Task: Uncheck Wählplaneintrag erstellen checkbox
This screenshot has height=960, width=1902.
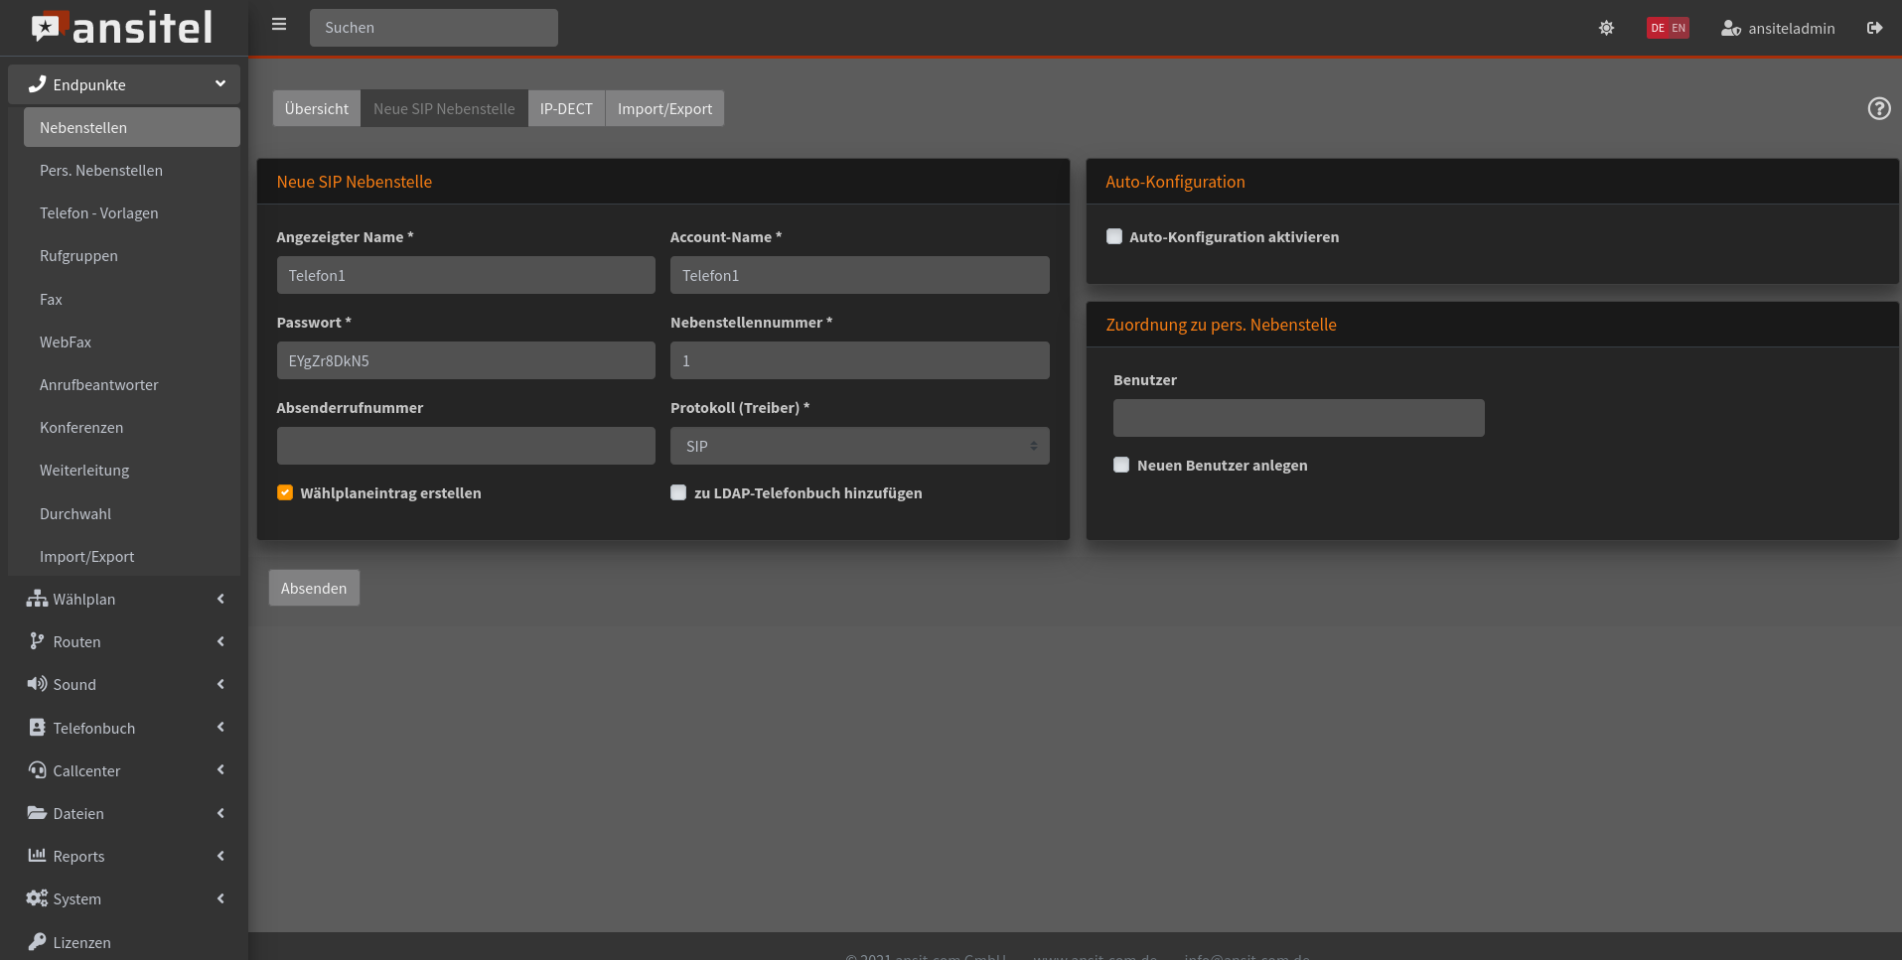Action: (x=285, y=492)
